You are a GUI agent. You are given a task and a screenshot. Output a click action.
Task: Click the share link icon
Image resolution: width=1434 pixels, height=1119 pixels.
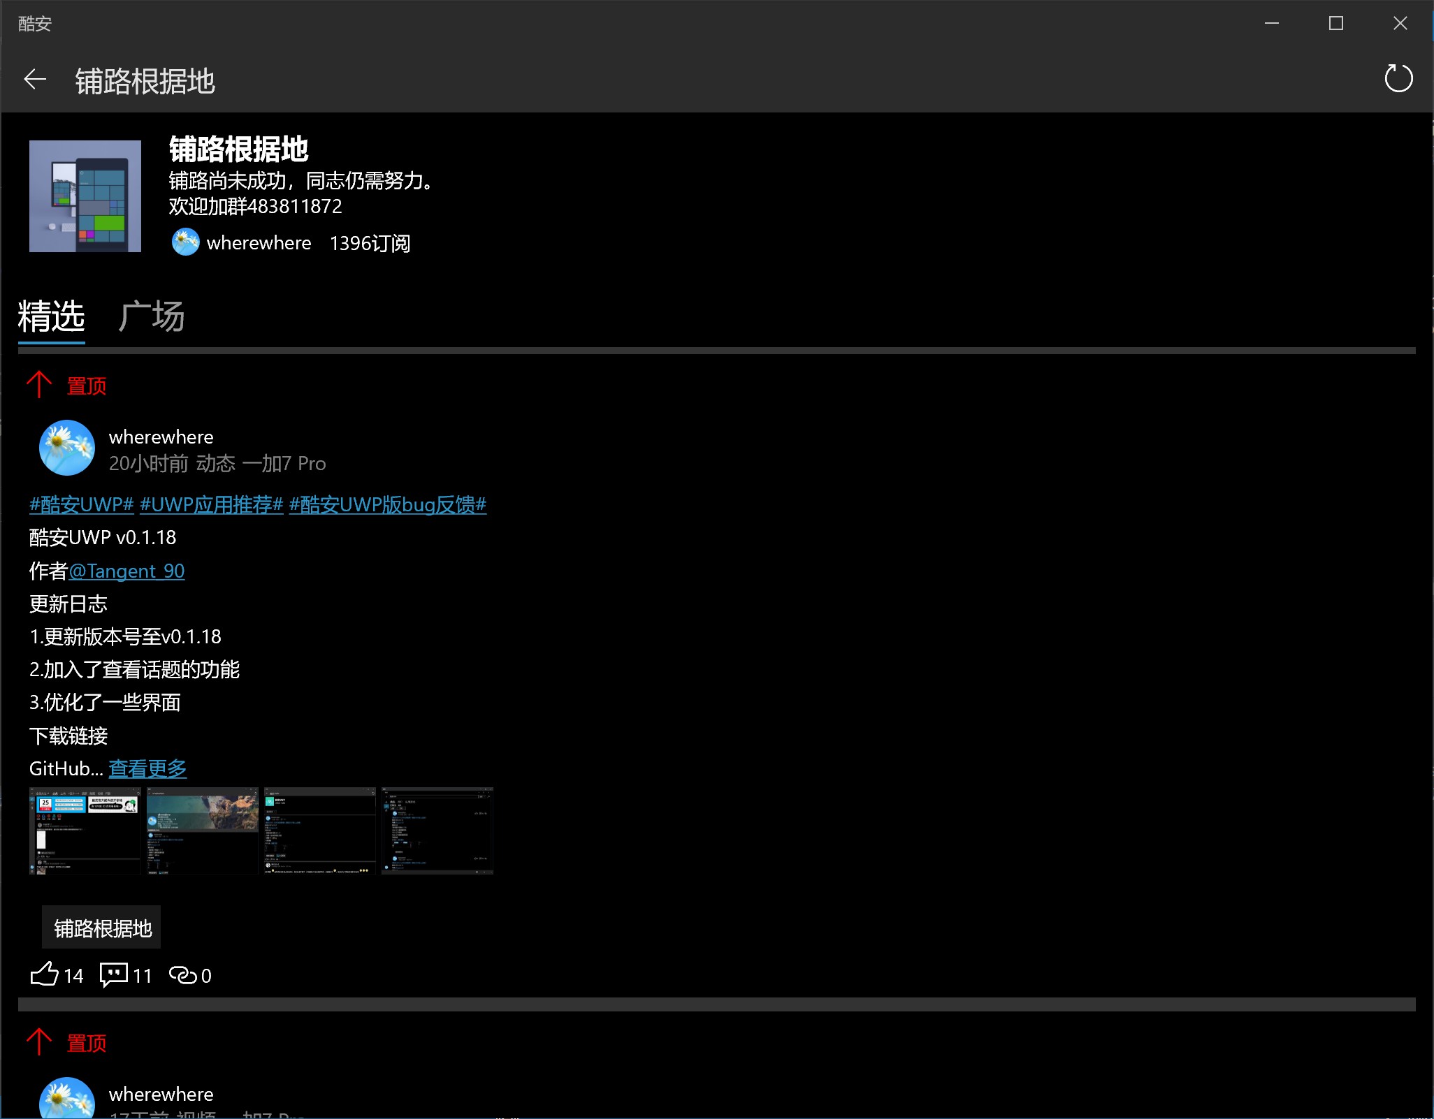[x=183, y=974]
